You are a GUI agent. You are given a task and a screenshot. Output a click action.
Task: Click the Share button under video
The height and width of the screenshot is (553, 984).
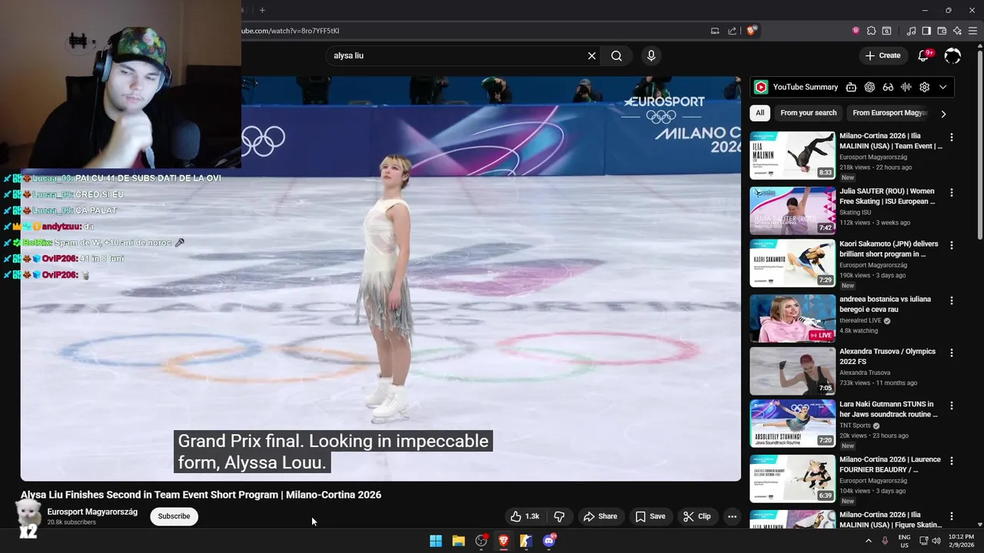pos(600,516)
